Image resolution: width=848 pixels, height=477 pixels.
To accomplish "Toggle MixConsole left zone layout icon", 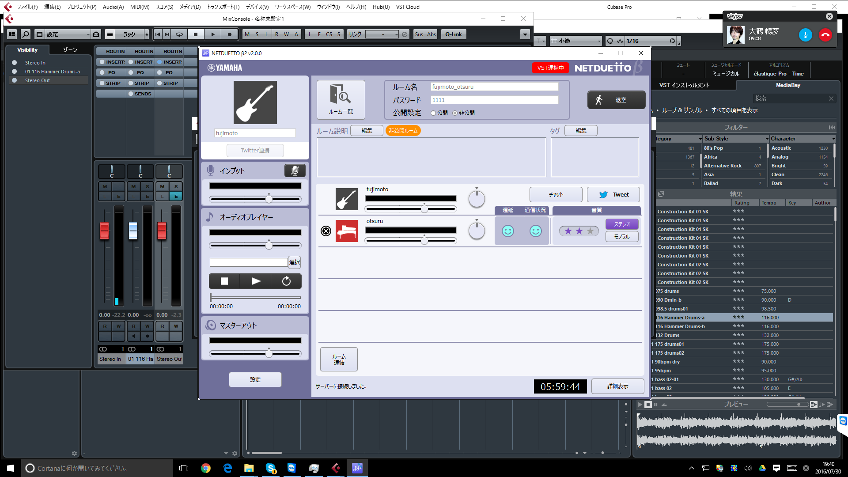I will (x=12, y=34).
